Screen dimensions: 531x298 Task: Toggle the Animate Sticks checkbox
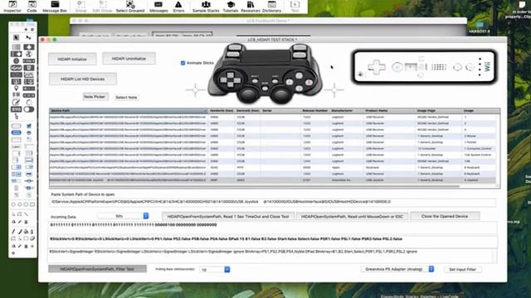coord(183,63)
